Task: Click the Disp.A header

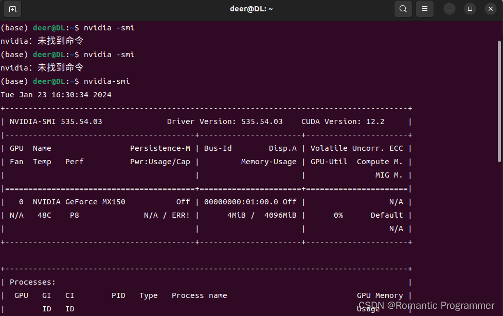Action: click(x=283, y=148)
